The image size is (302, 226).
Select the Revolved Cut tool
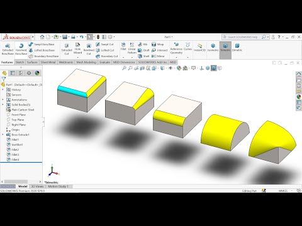tap(89, 49)
